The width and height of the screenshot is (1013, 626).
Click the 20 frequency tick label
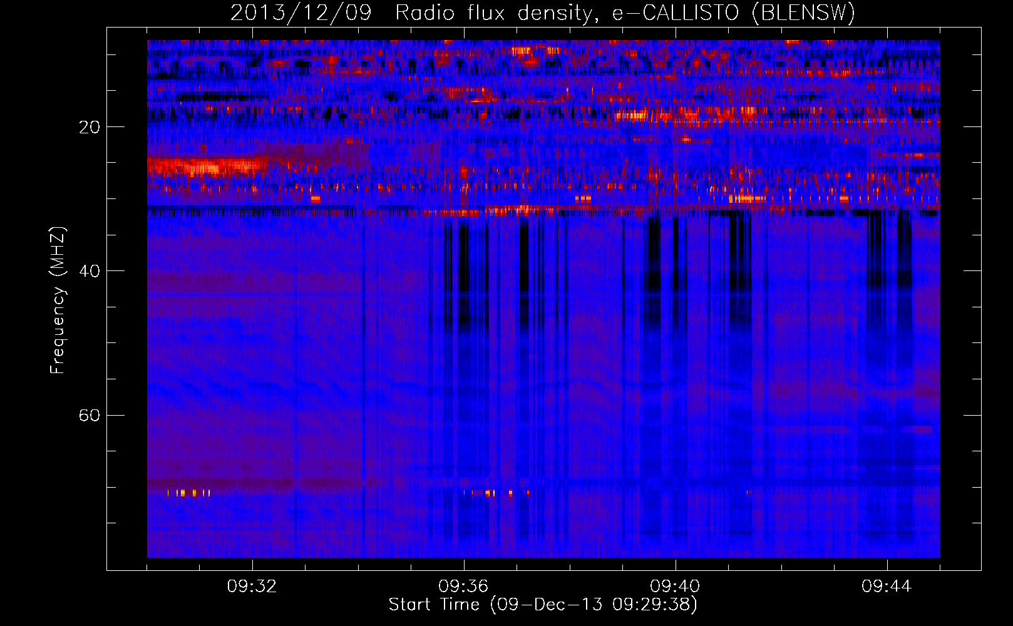(x=90, y=127)
